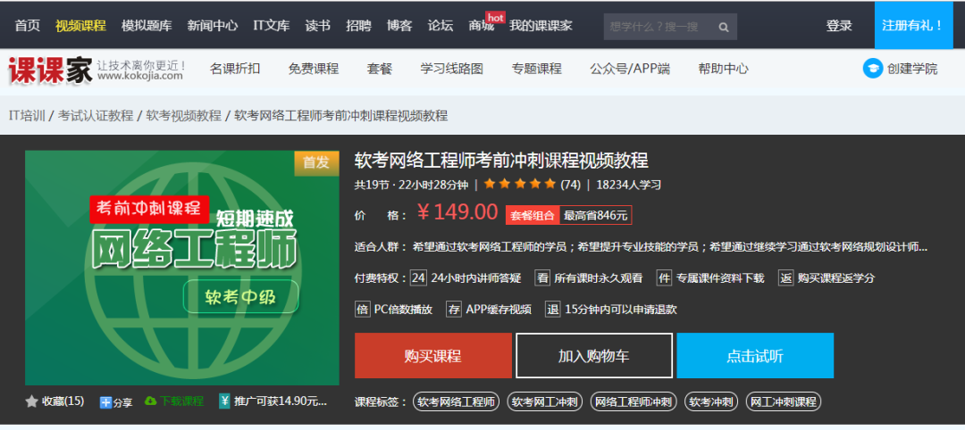Click the five-star rating stars
The height and width of the screenshot is (430, 965).
[521, 184]
